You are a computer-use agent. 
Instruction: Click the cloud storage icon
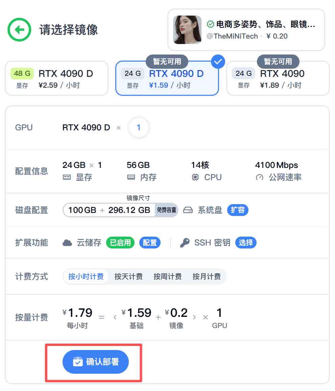[x=67, y=243]
